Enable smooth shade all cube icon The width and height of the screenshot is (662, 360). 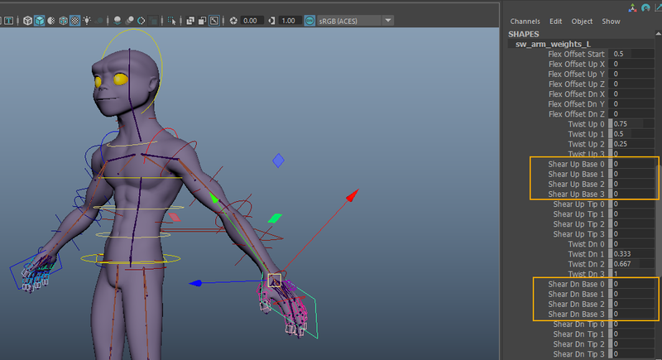(x=40, y=20)
